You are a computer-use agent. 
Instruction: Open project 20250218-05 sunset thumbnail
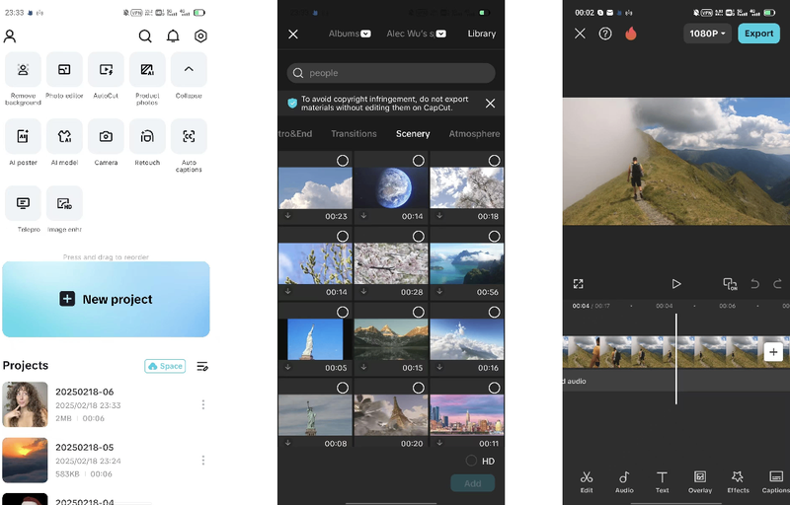[26, 461]
